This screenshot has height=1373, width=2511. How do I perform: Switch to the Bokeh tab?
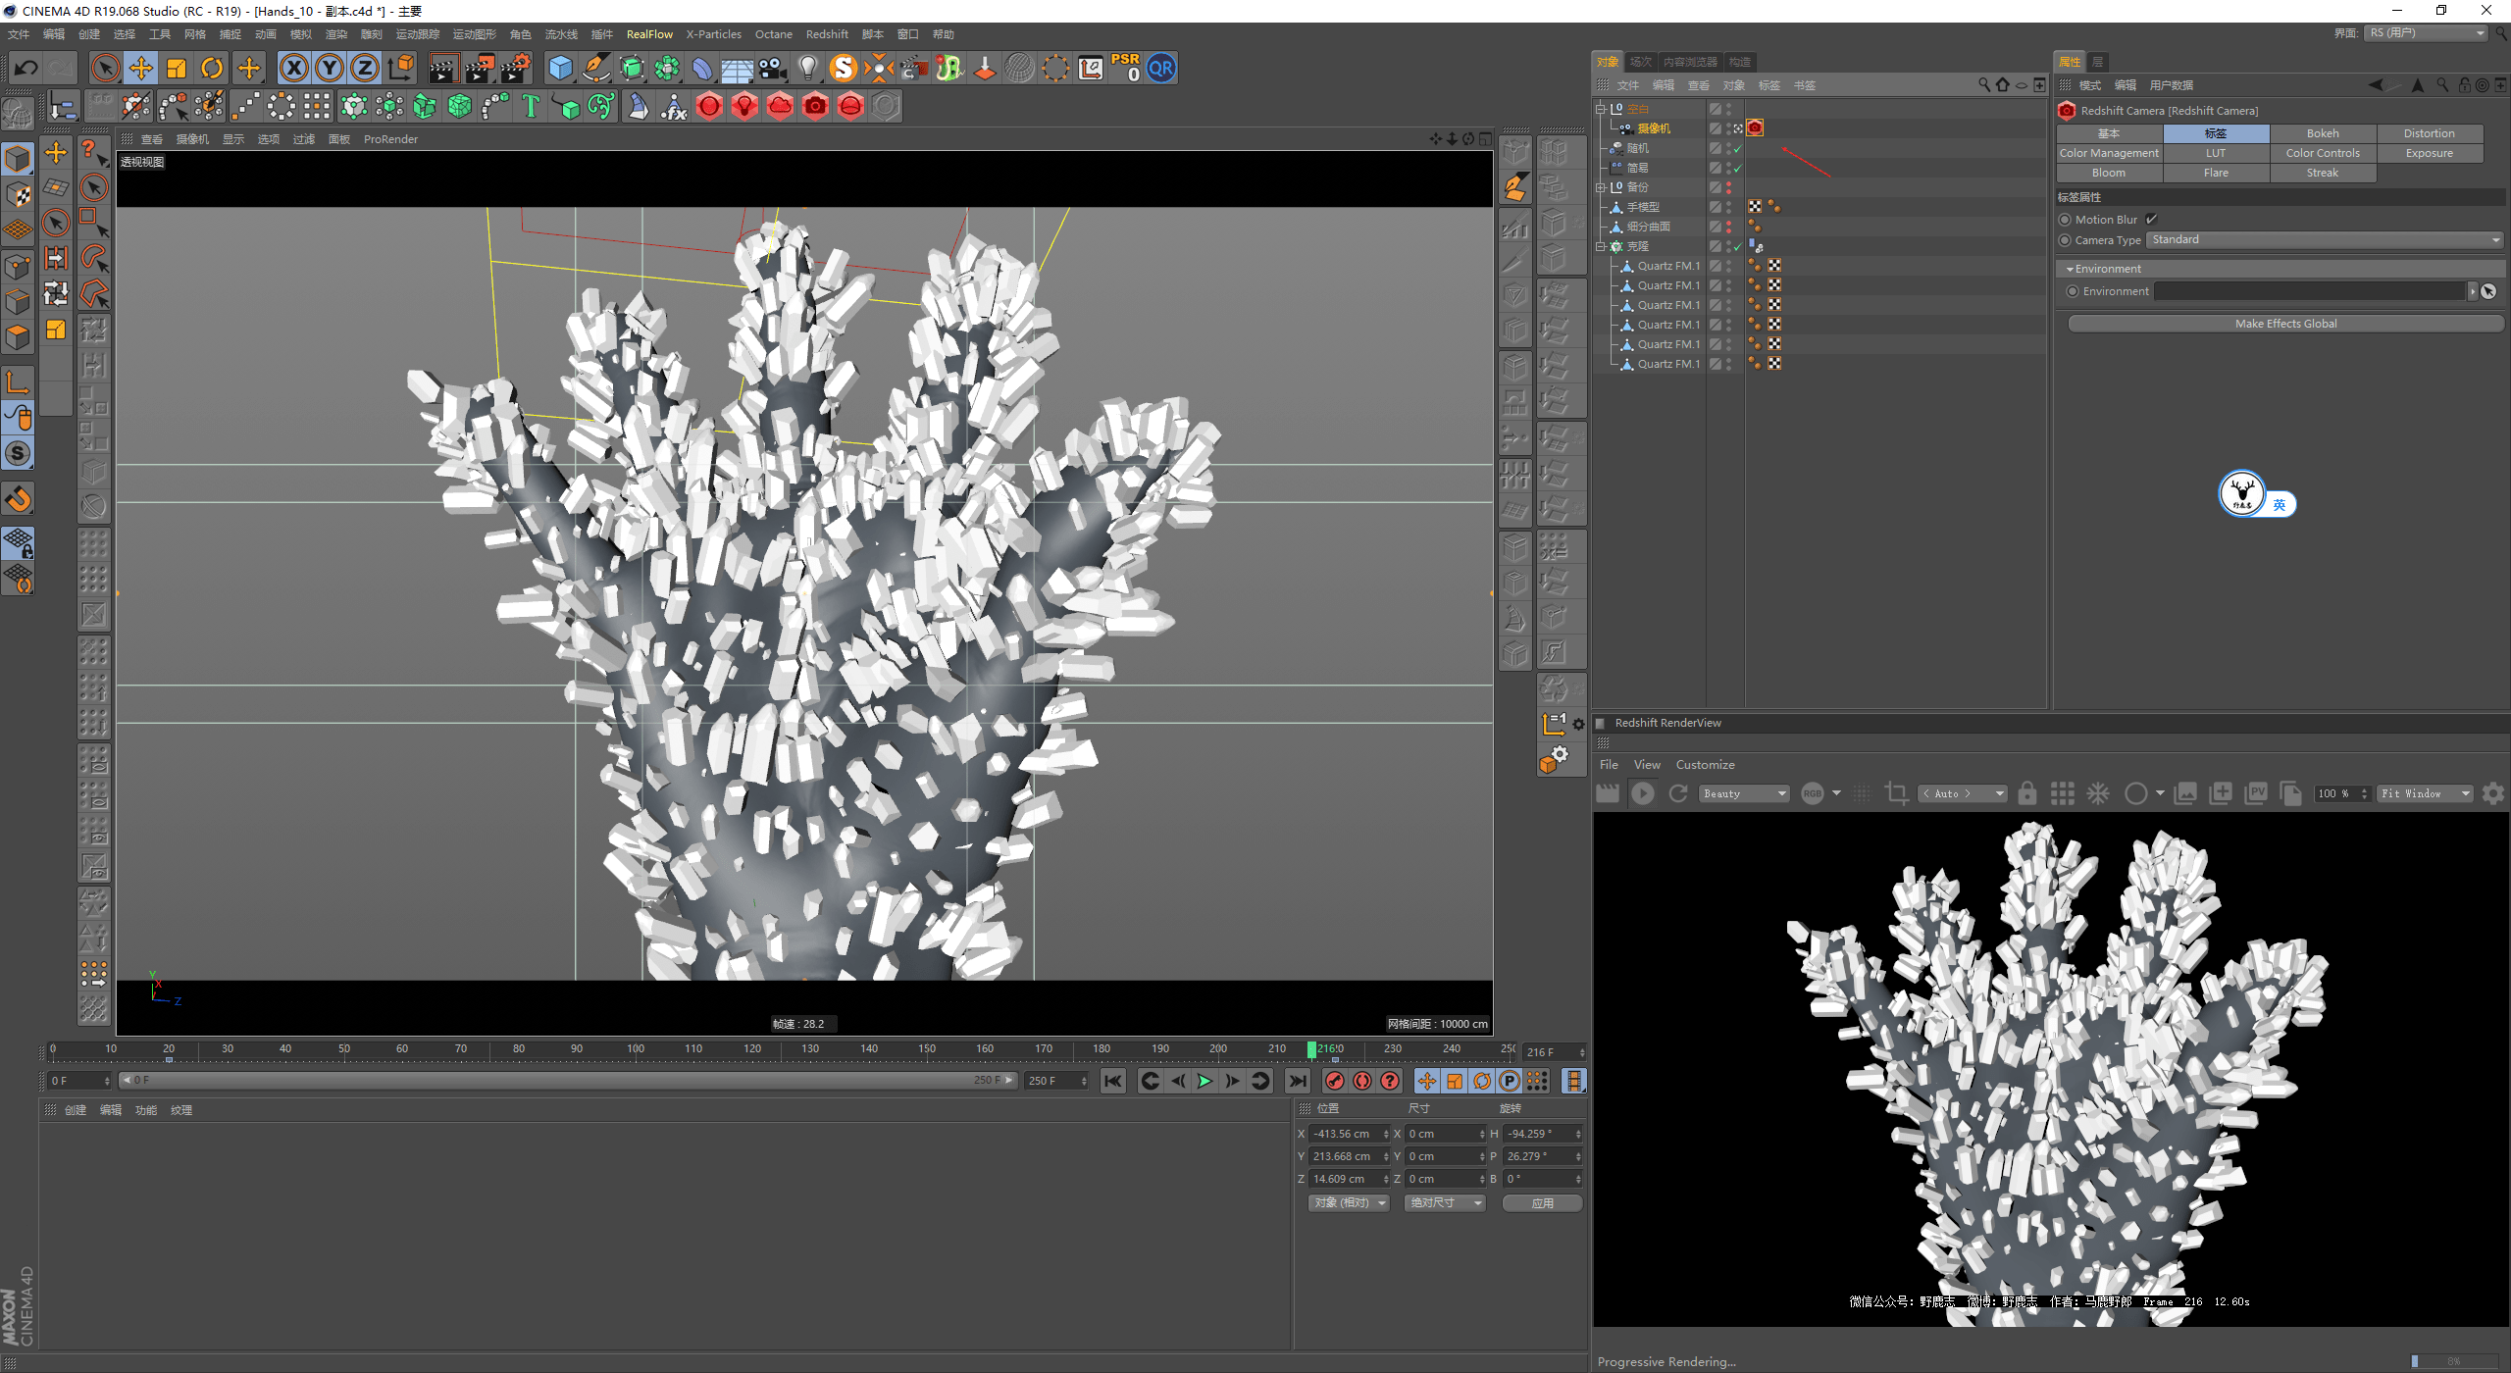pyautogui.click(x=2322, y=133)
